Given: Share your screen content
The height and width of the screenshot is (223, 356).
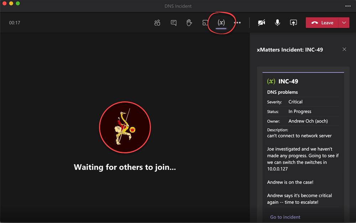Looking at the screenshot, I should pyautogui.click(x=293, y=23).
